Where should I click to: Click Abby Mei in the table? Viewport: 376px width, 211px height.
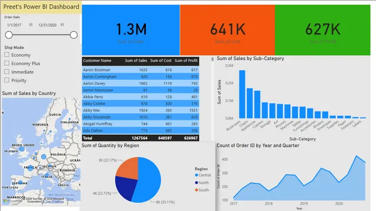coord(92,110)
